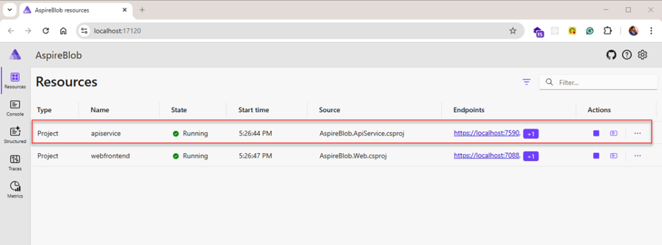Sort by the Name column header
The image size is (662, 245).
point(100,110)
